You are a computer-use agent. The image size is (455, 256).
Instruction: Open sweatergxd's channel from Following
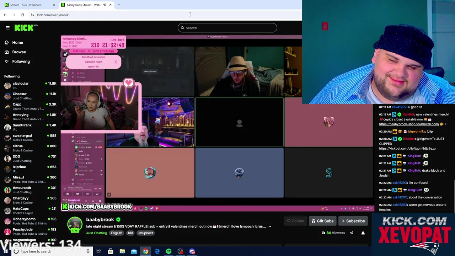click(30, 138)
